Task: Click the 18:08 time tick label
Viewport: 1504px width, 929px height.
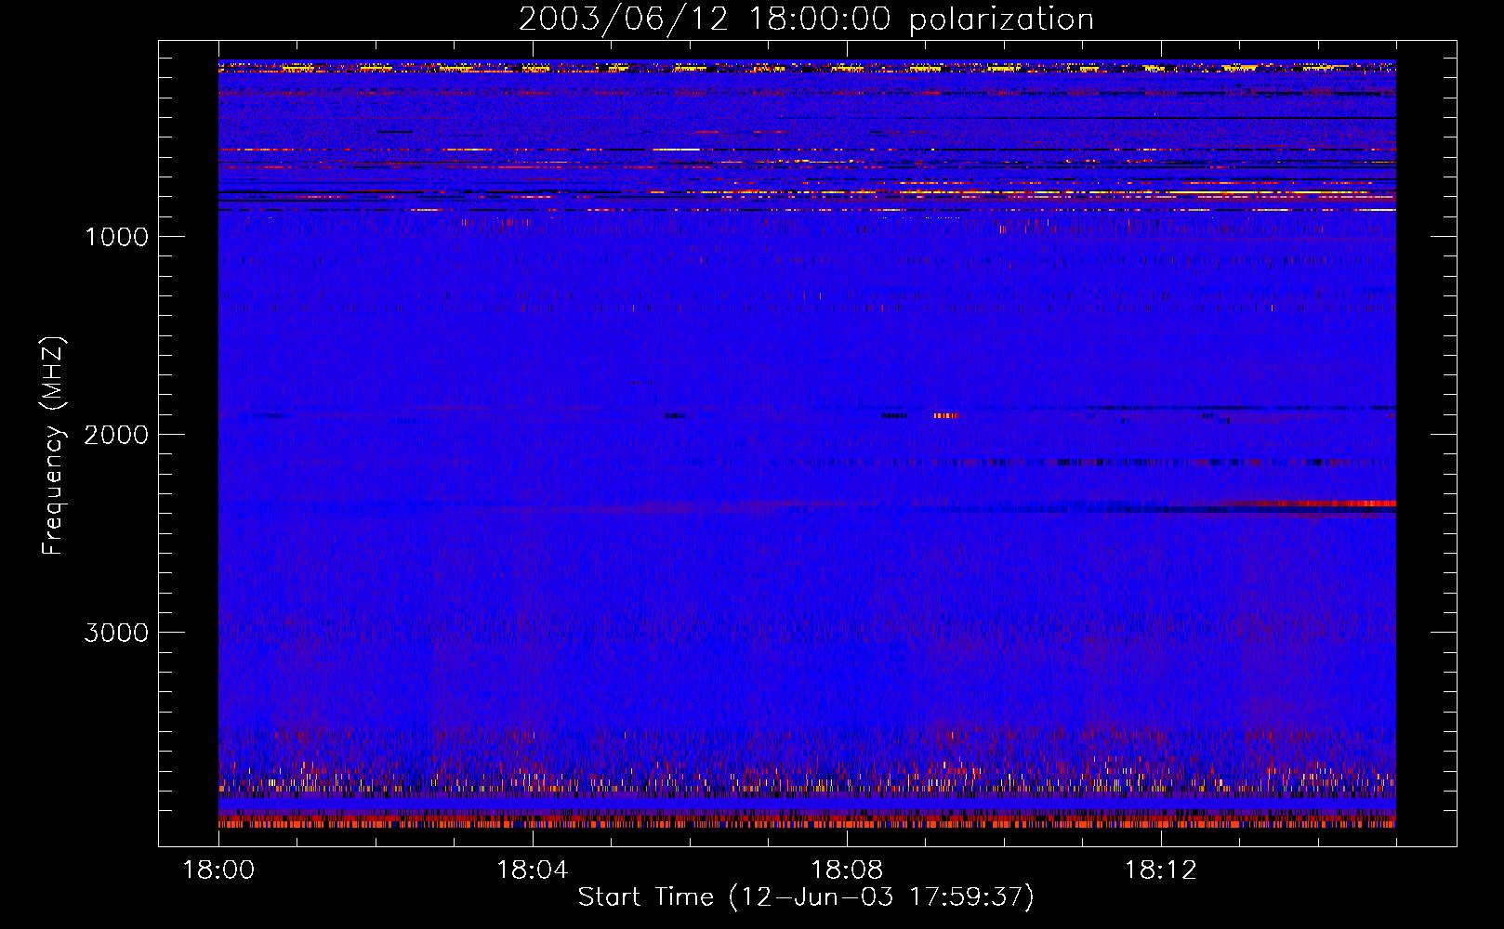Action: pyautogui.click(x=846, y=870)
